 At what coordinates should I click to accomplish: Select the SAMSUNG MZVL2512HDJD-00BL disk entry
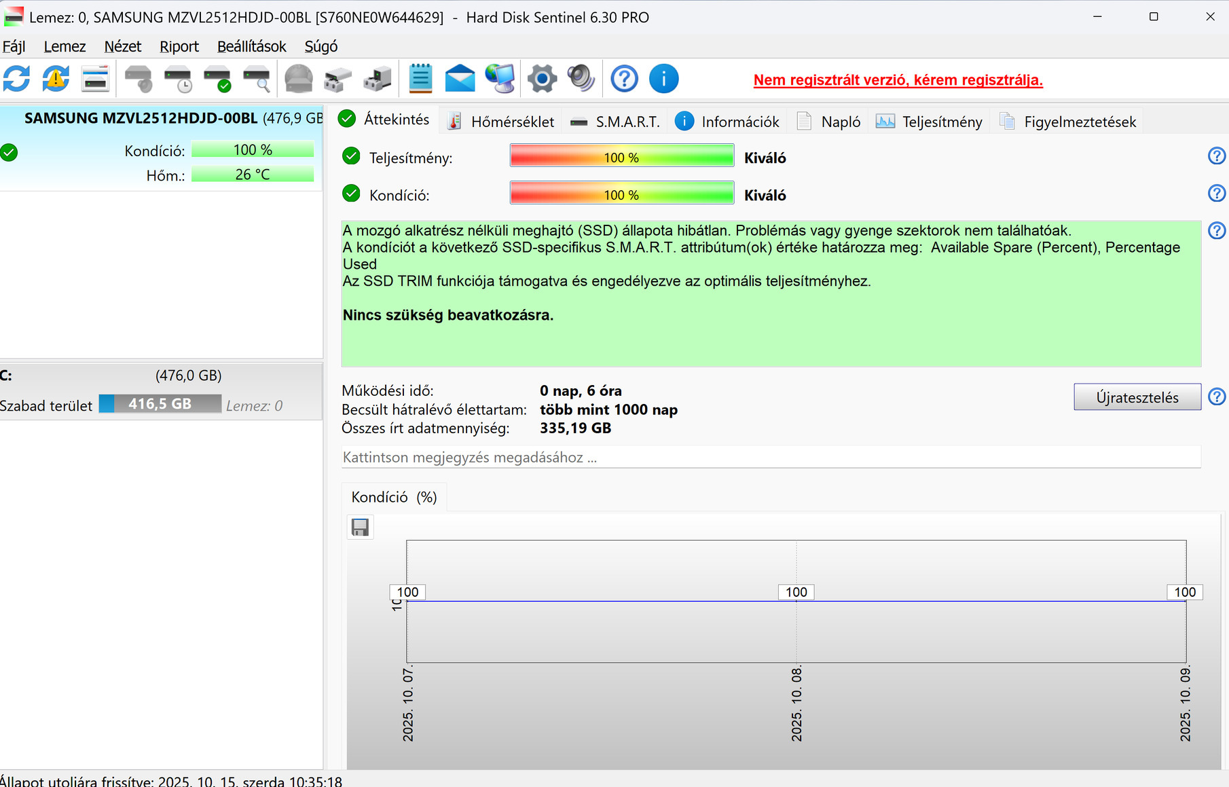(162, 148)
